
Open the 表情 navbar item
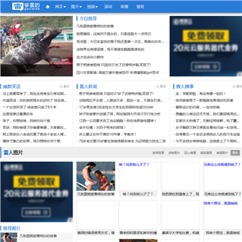tap(124, 7)
